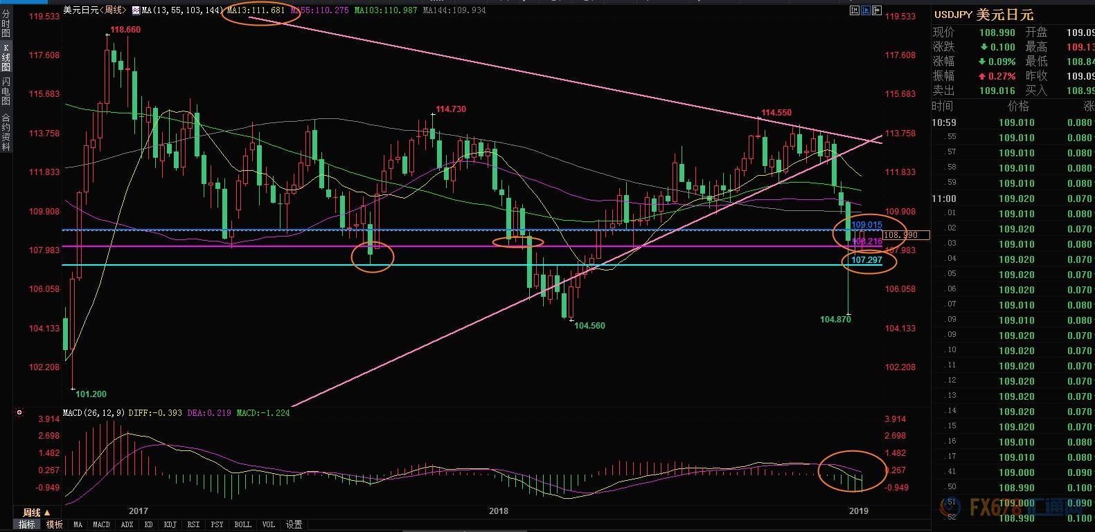
Task: Click the 107.297 cyan level label
Action: [x=866, y=260]
